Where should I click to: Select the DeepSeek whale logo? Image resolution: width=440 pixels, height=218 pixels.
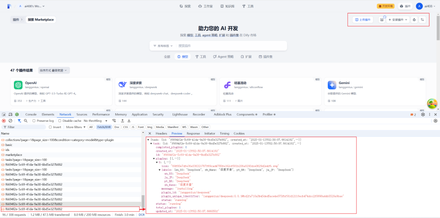[x=123, y=85]
